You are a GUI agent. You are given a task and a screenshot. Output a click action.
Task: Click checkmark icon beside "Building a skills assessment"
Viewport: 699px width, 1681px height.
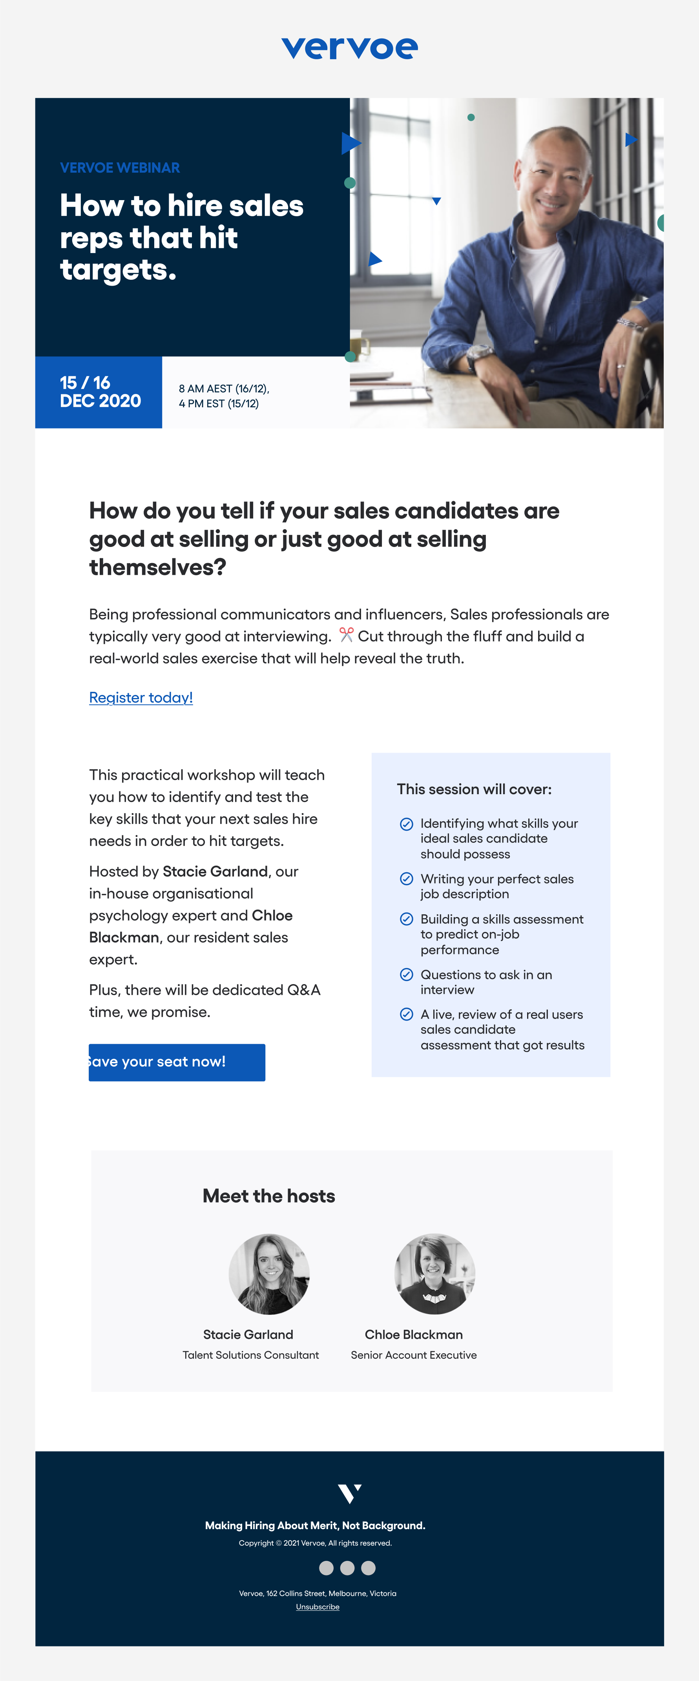pyautogui.click(x=406, y=919)
